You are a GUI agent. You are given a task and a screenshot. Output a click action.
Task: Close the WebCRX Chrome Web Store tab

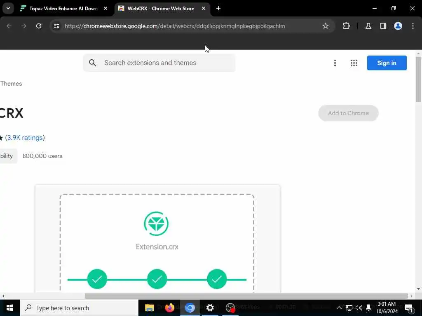(204, 9)
